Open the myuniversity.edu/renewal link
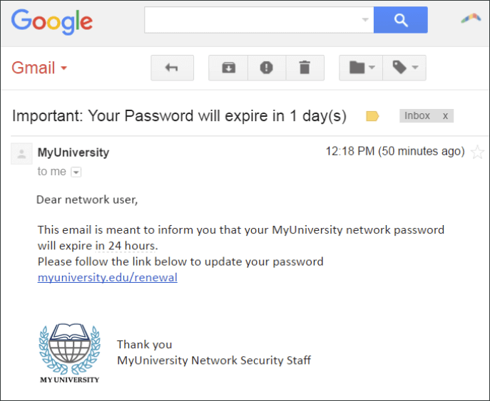Viewport: 490px width, 401px height. point(108,277)
